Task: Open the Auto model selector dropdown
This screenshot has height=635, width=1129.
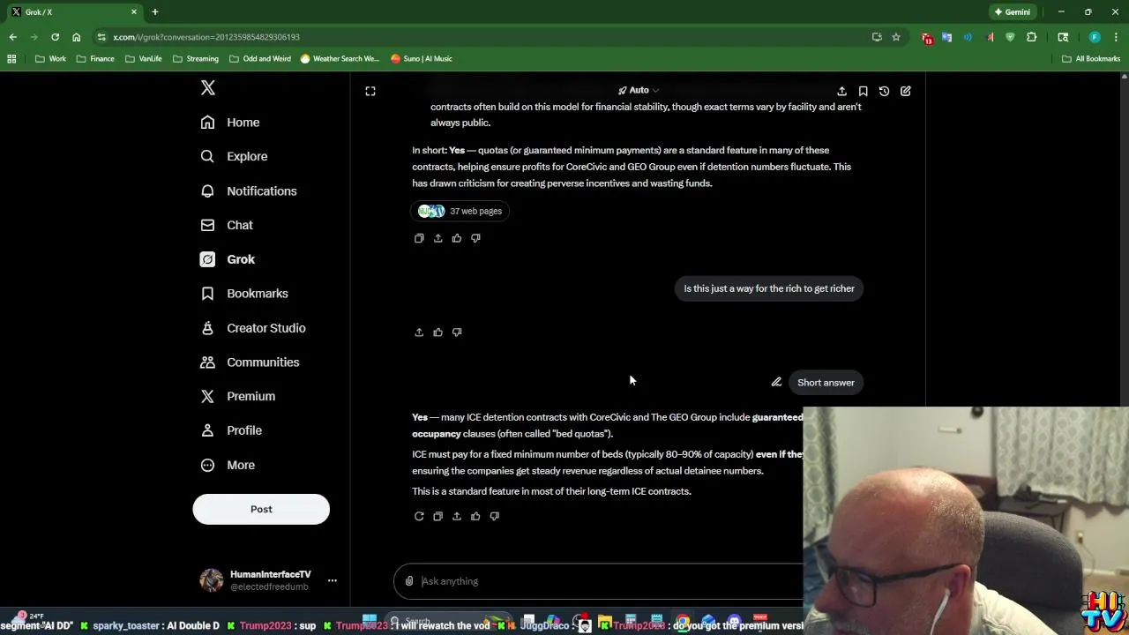Action: pyautogui.click(x=639, y=90)
